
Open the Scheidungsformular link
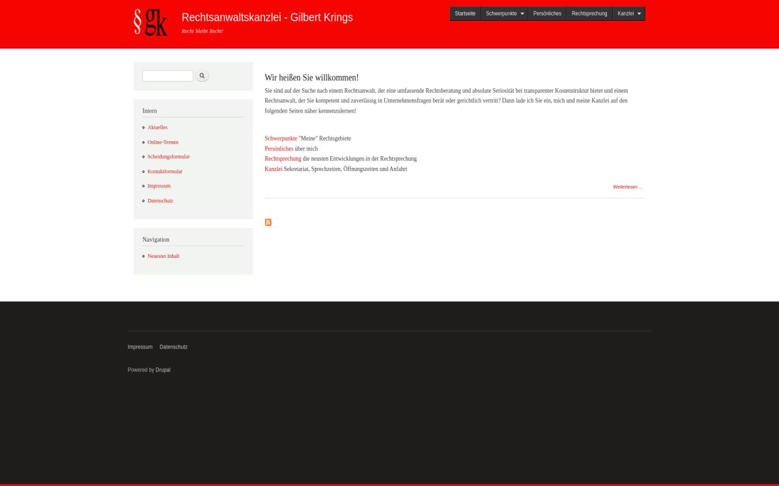click(x=168, y=157)
